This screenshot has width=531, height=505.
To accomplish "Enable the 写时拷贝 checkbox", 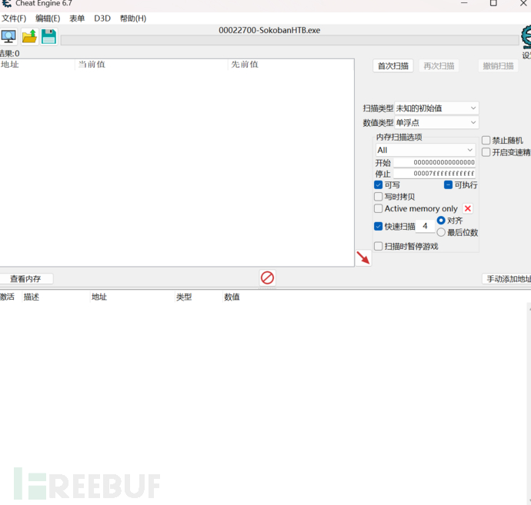I will point(379,197).
